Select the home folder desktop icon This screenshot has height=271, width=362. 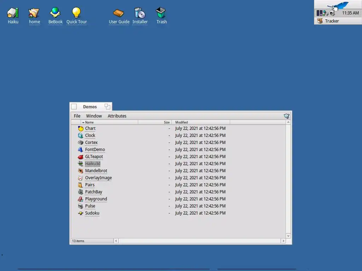click(x=34, y=13)
